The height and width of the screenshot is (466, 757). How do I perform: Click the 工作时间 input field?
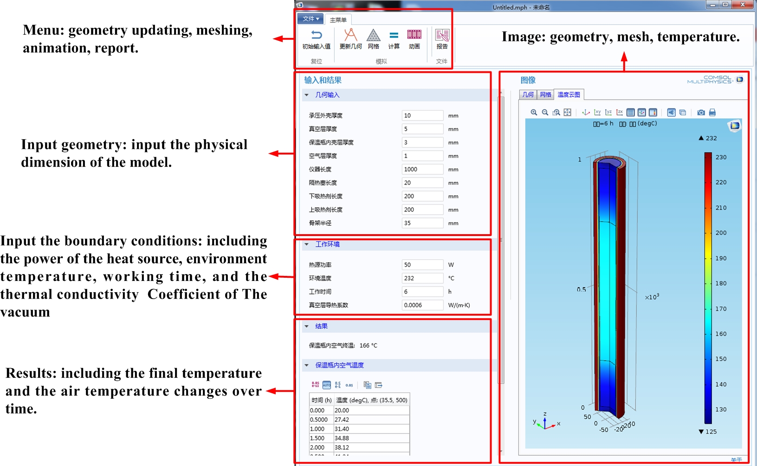click(x=422, y=292)
